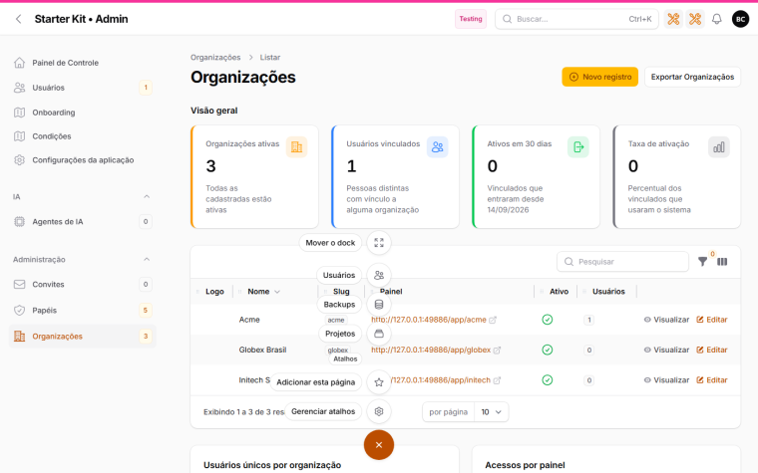This screenshot has height=473, width=758.
Task: Click the Gerenciar atalhos gear icon
Action: click(x=379, y=411)
